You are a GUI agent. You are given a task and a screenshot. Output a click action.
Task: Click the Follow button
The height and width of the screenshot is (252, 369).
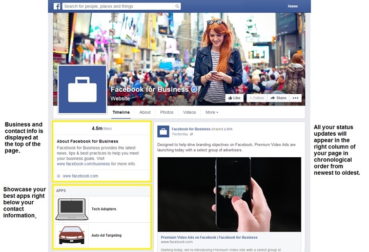(x=257, y=98)
